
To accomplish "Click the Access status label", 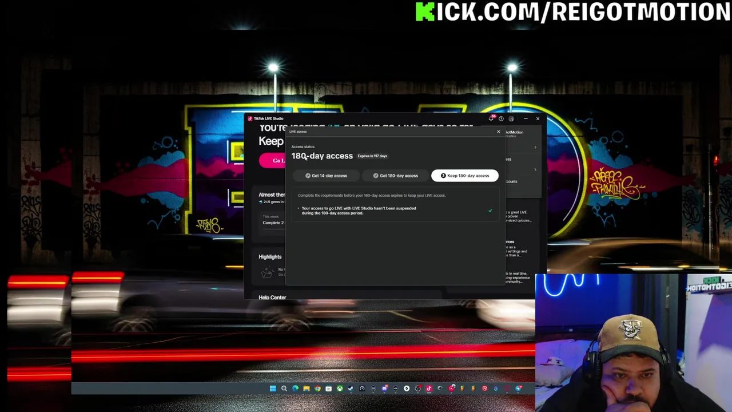I will coord(303,146).
